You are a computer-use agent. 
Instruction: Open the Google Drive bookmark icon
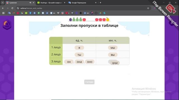coord(100,13)
